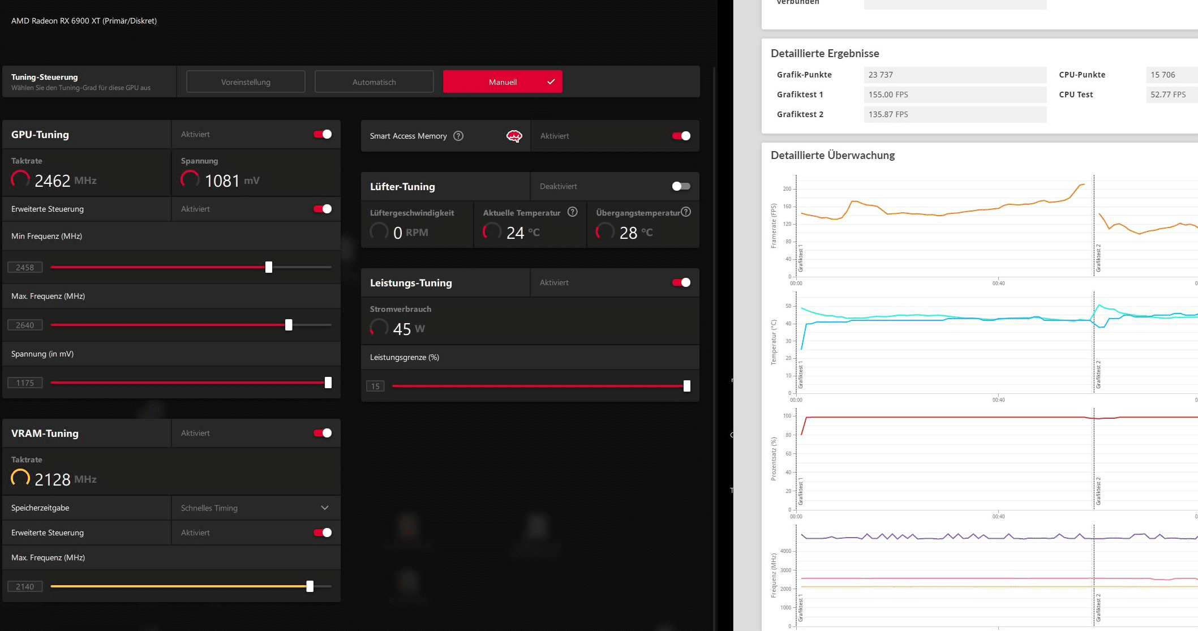Enable the Lüfter-Tuning toggle
The image size is (1198, 631).
coord(681,186)
